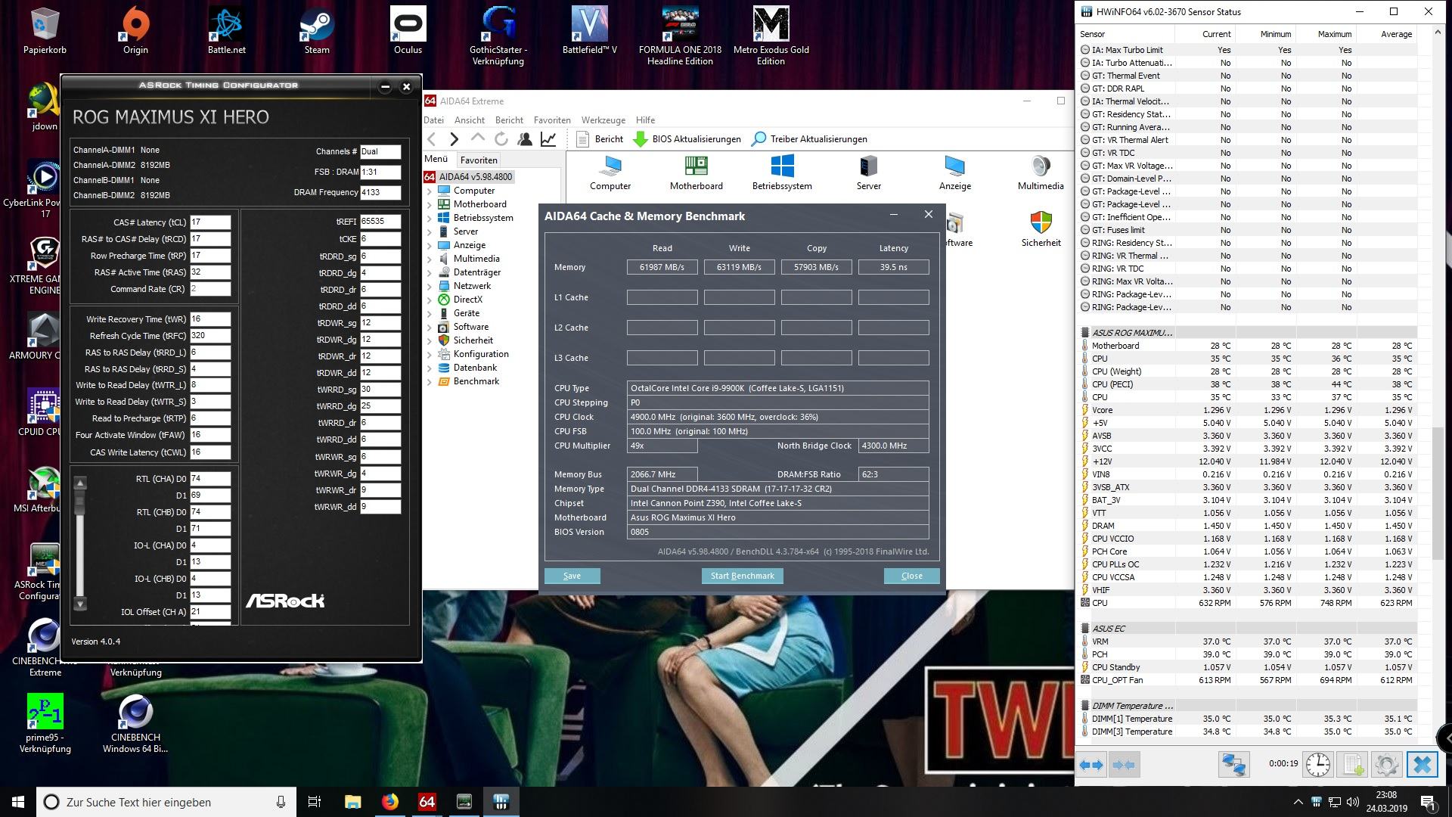The height and width of the screenshot is (817, 1452).
Task: Open Anzeige category icon in AIDA64
Action: (x=954, y=173)
